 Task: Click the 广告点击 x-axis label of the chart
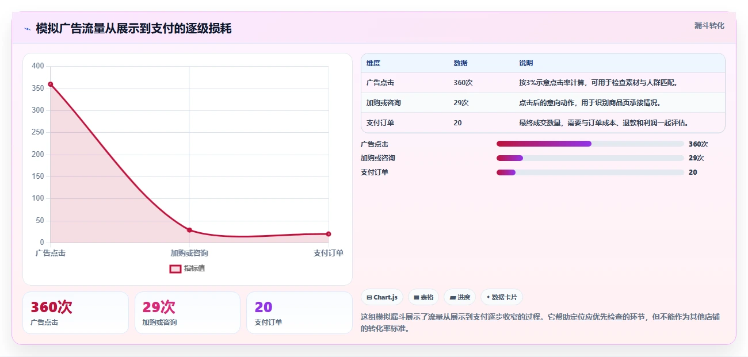(51, 253)
